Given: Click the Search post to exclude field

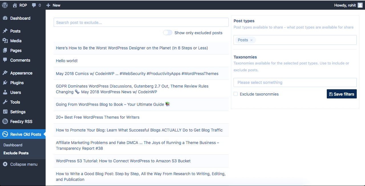Looking at the screenshot, I should [x=141, y=23].
